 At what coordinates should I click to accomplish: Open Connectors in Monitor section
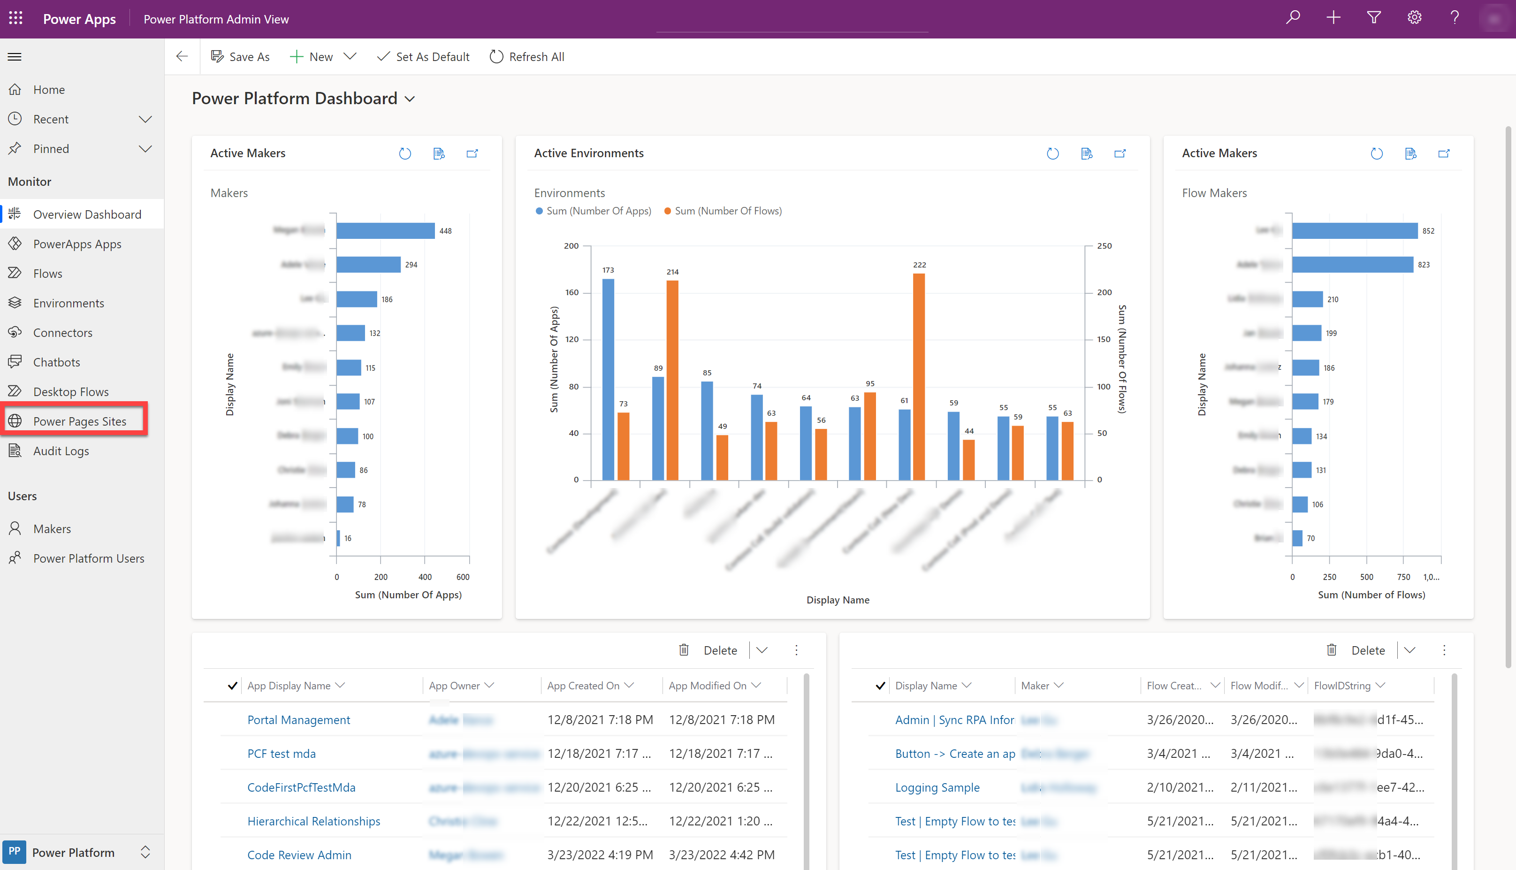point(62,331)
